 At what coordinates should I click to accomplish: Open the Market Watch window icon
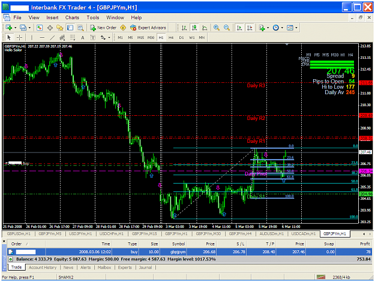point(40,28)
